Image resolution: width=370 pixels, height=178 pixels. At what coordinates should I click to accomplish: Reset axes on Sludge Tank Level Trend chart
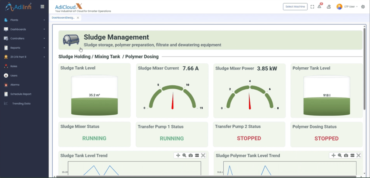[x=203, y=155]
